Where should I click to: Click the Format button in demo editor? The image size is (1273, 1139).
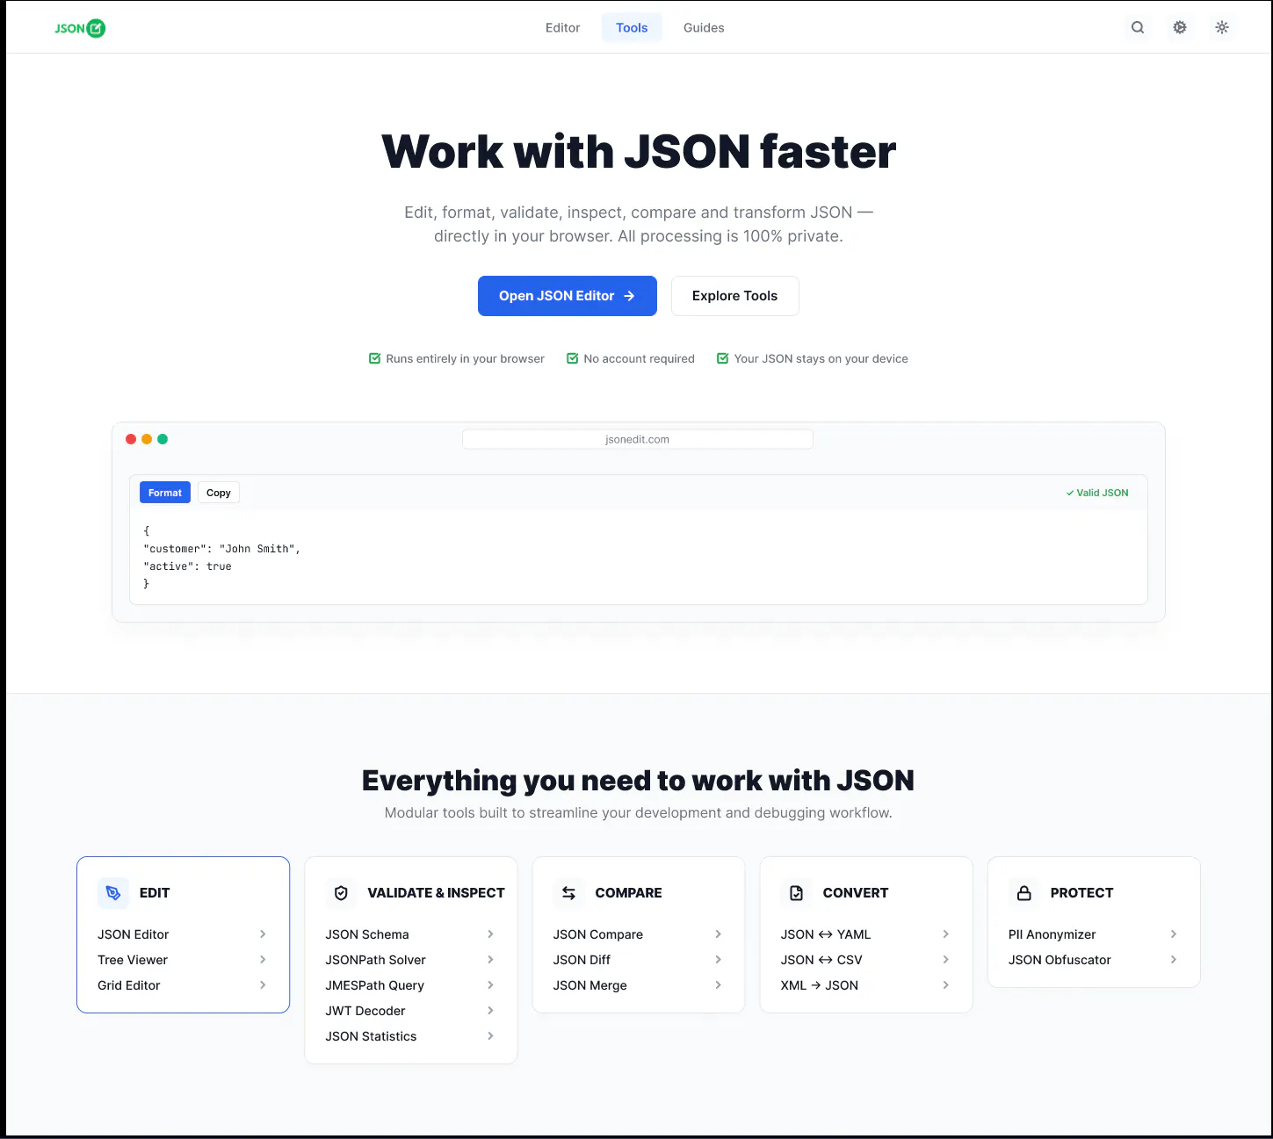165,493
